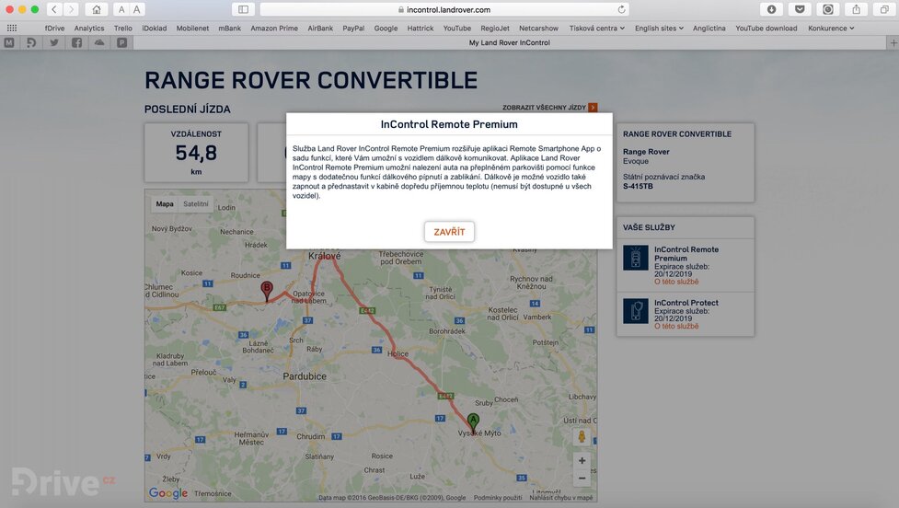Viewport: 899px width, 508px height.
Task: Click the InControl Protect service icon
Action: click(x=635, y=311)
